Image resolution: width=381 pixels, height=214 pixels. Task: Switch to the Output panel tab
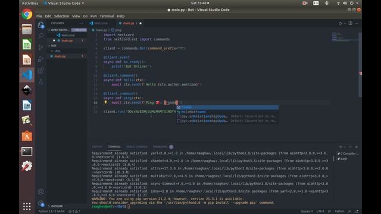click(97, 147)
